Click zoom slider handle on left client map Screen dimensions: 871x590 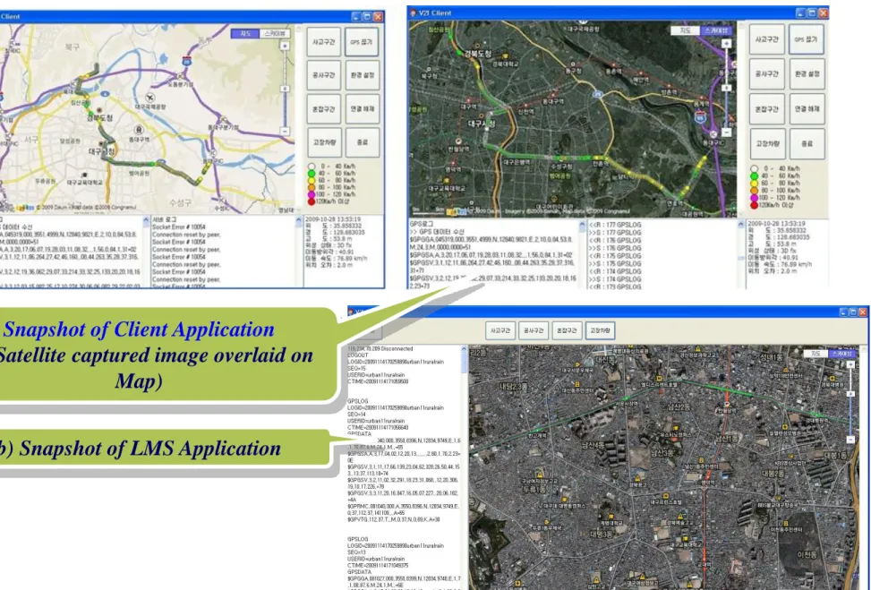[285, 89]
